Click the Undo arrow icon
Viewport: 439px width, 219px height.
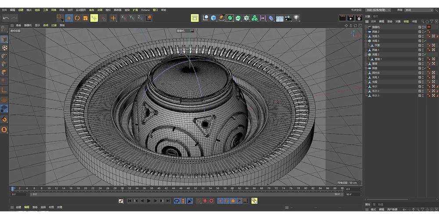coord(6,18)
